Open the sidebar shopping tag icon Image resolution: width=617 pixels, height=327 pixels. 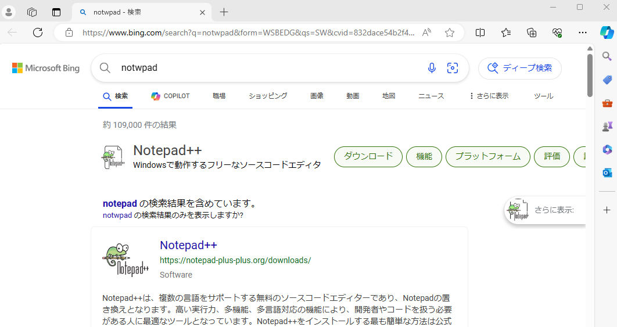607,80
